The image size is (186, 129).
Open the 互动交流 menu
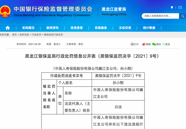(125, 28)
